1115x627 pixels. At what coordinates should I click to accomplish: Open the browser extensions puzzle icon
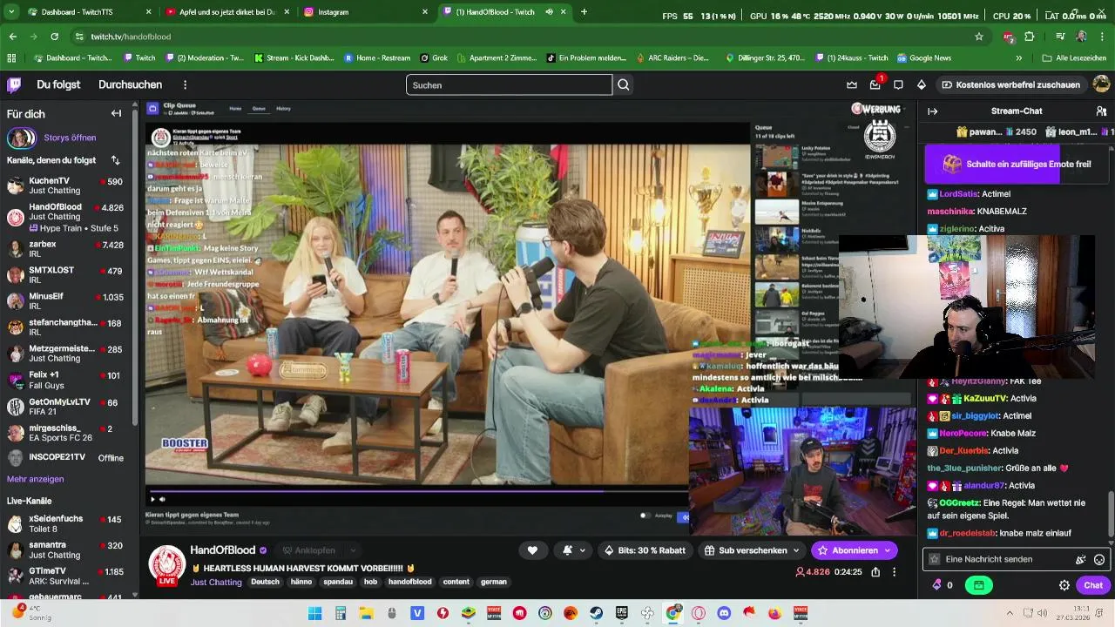click(x=1030, y=37)
